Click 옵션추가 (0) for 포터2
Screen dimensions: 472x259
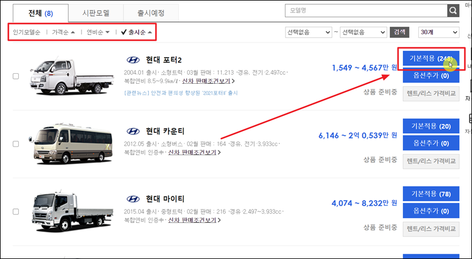(x=431, y=76)
